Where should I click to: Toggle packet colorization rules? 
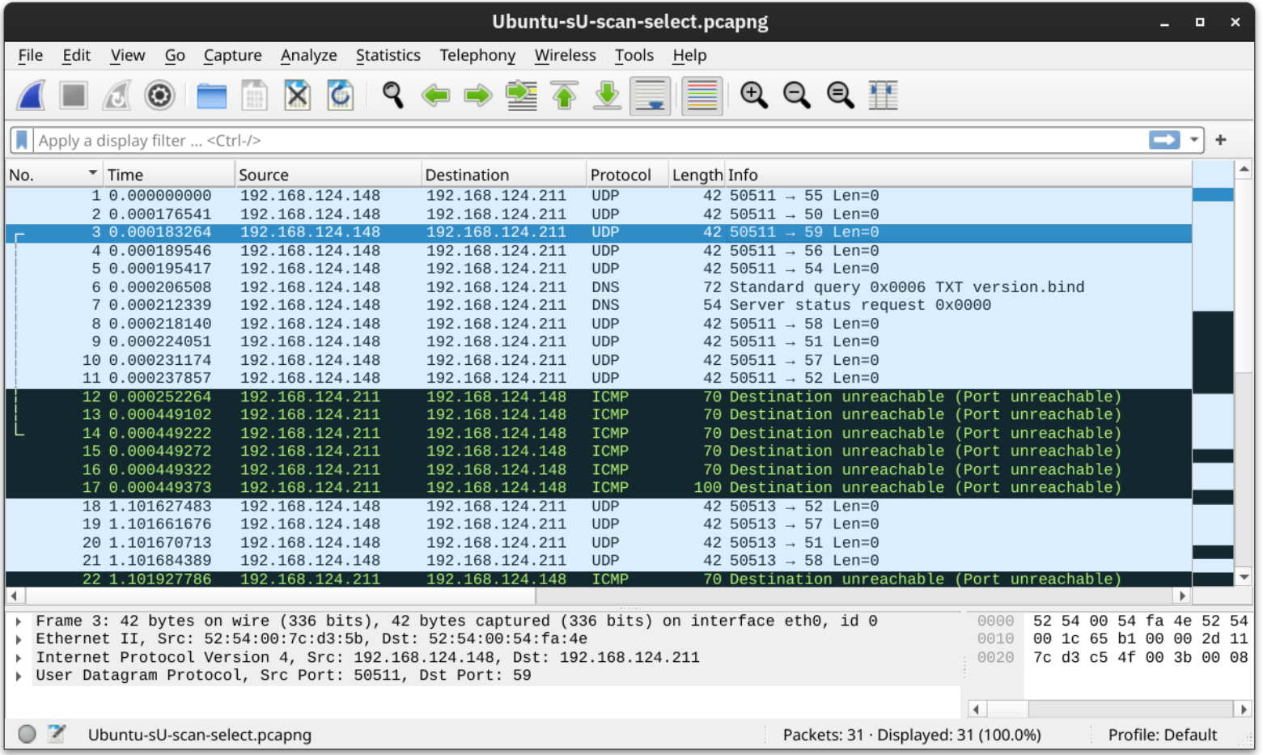pyautogui.click(x=701, y=95)
